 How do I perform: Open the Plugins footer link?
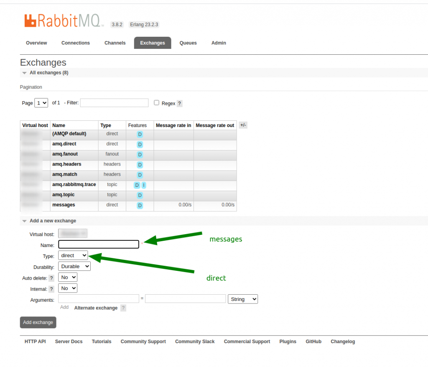(x=288, y=342)
